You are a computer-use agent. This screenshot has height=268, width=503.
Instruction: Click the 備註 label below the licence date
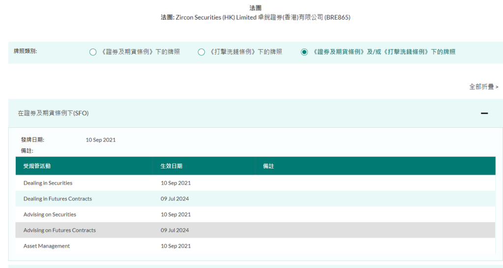28,151
